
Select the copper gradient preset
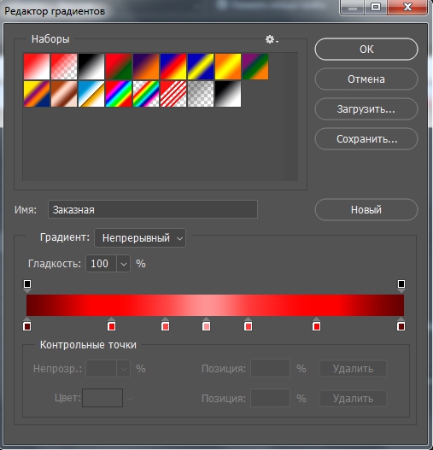coord(64,94)
